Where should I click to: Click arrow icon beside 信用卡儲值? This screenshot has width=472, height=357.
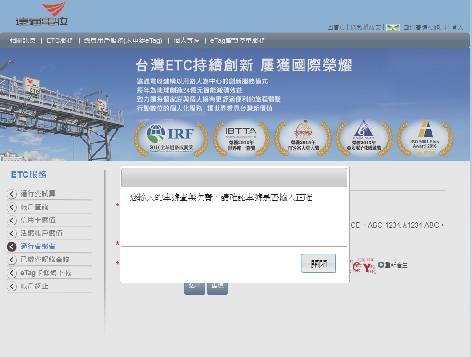coord(12,221)
